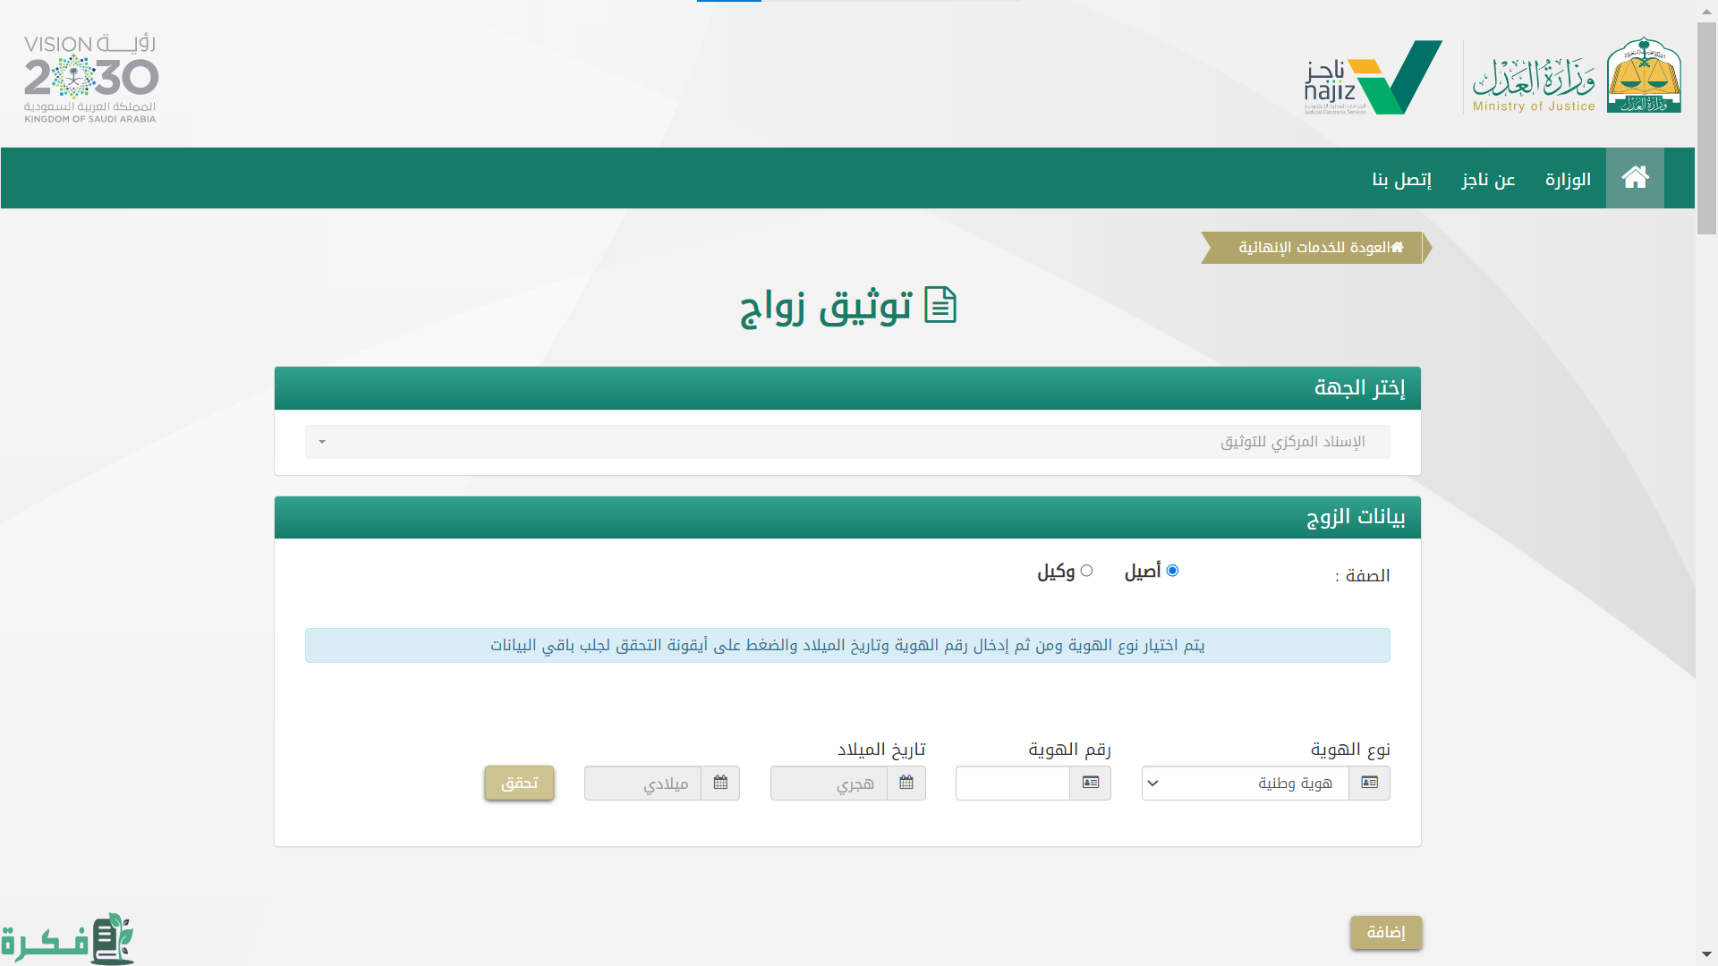Viewport: 1718px width, 966px height.
Task: Click the Ministry of Justice logo
Action: coord(1575,77)
